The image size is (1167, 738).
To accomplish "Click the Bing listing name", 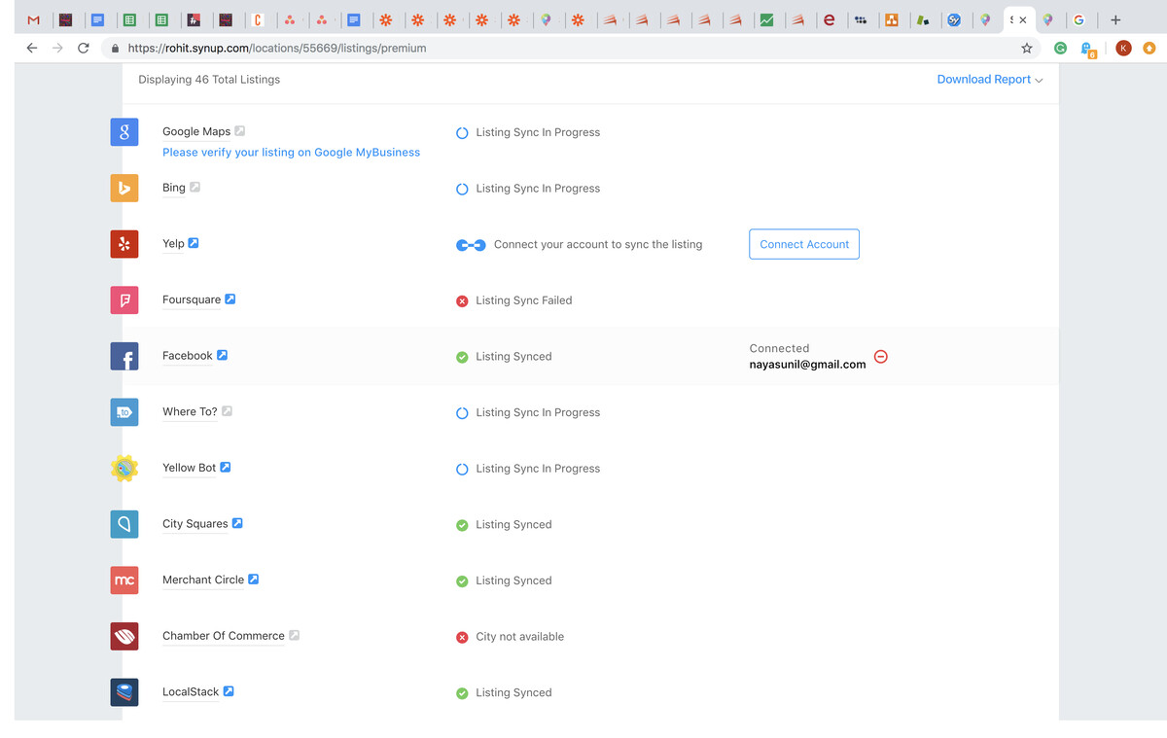I will pyautogui.click(x=174, y=188).
